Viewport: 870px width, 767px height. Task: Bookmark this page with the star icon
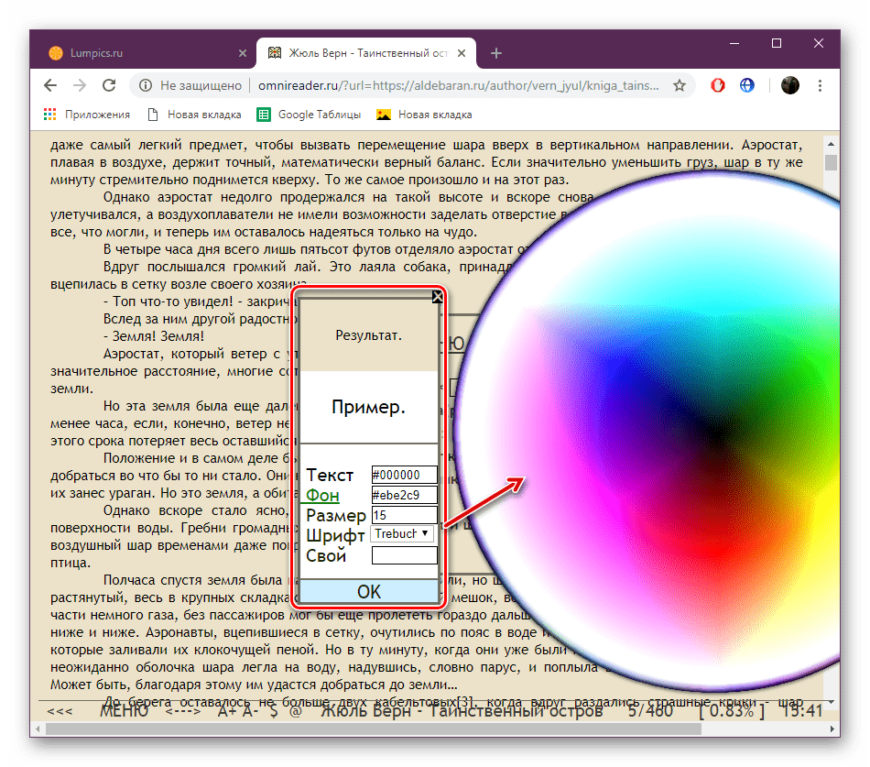680,85
